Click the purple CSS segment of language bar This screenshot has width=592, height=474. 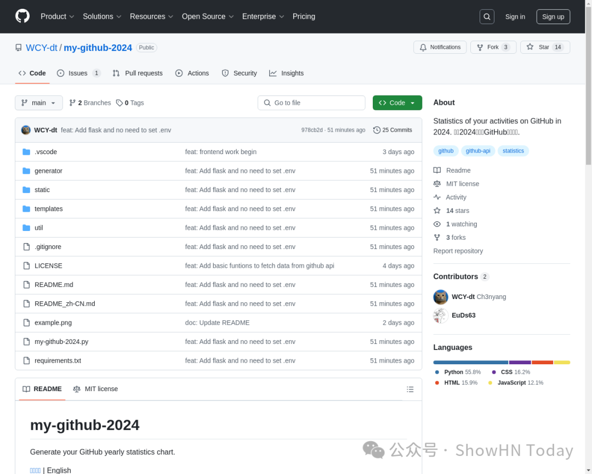520,363
